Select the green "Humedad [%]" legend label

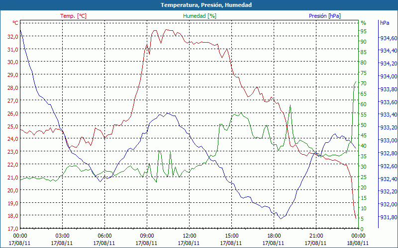click(x=199, y=16)
